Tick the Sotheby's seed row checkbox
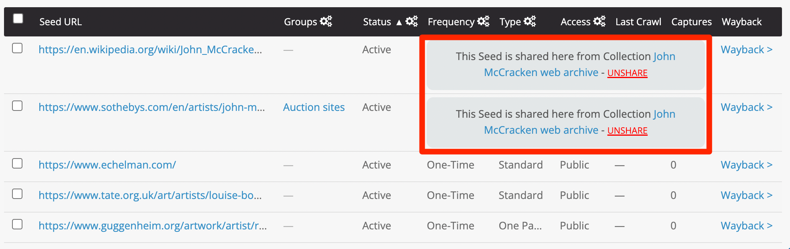Image resolution: width=790 pixels, height=249 pixels. (x=17, y=106)
